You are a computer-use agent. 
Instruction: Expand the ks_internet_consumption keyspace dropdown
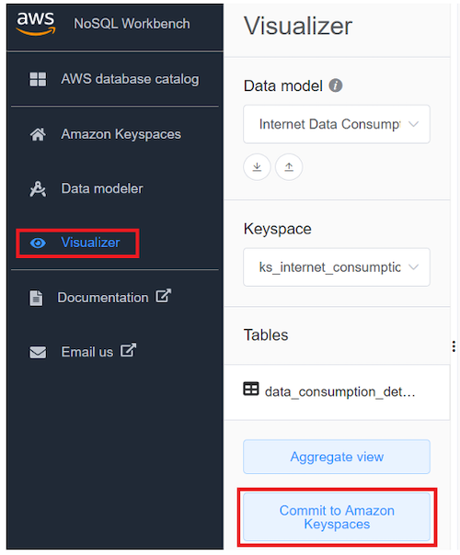point(337,267)
